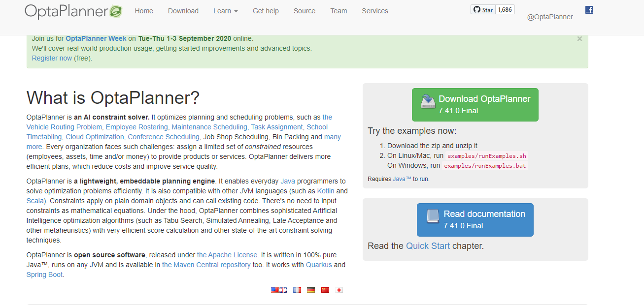
Task: Open the Home nav item
Action: pos(144,11)
